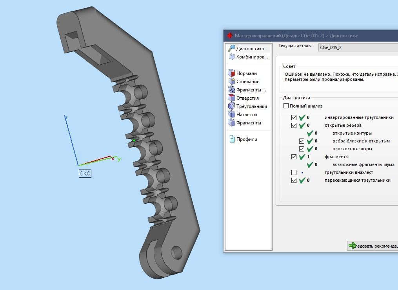The width and height of the screenshot is (398, 290).
Task: Open the Диагностика magnifier icon
Action: point(231,48)
